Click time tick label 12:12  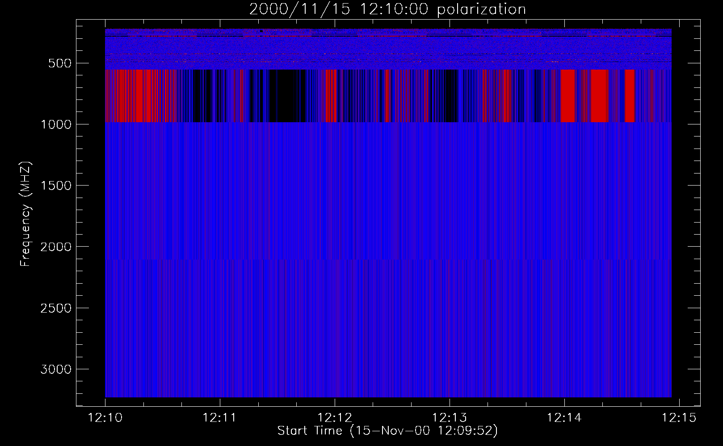[334, 418]
